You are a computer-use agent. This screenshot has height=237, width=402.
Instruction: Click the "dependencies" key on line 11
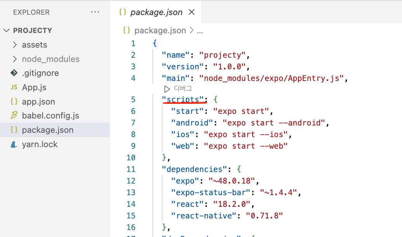click(x=194, y=169)
